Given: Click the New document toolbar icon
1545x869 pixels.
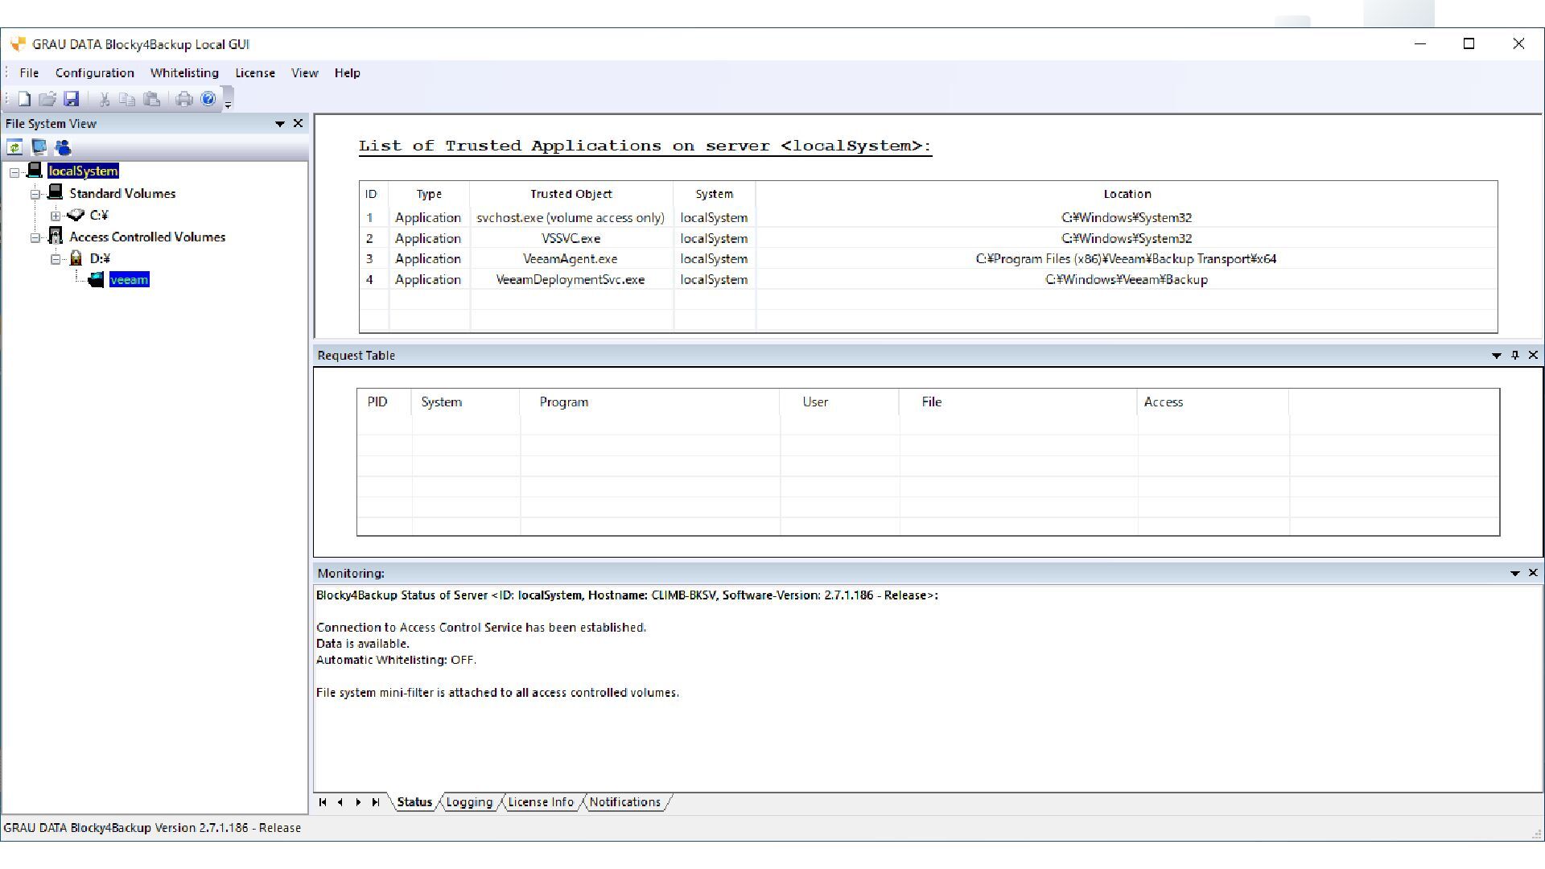Looking at the screenshot, I should (x=24, y=99).
